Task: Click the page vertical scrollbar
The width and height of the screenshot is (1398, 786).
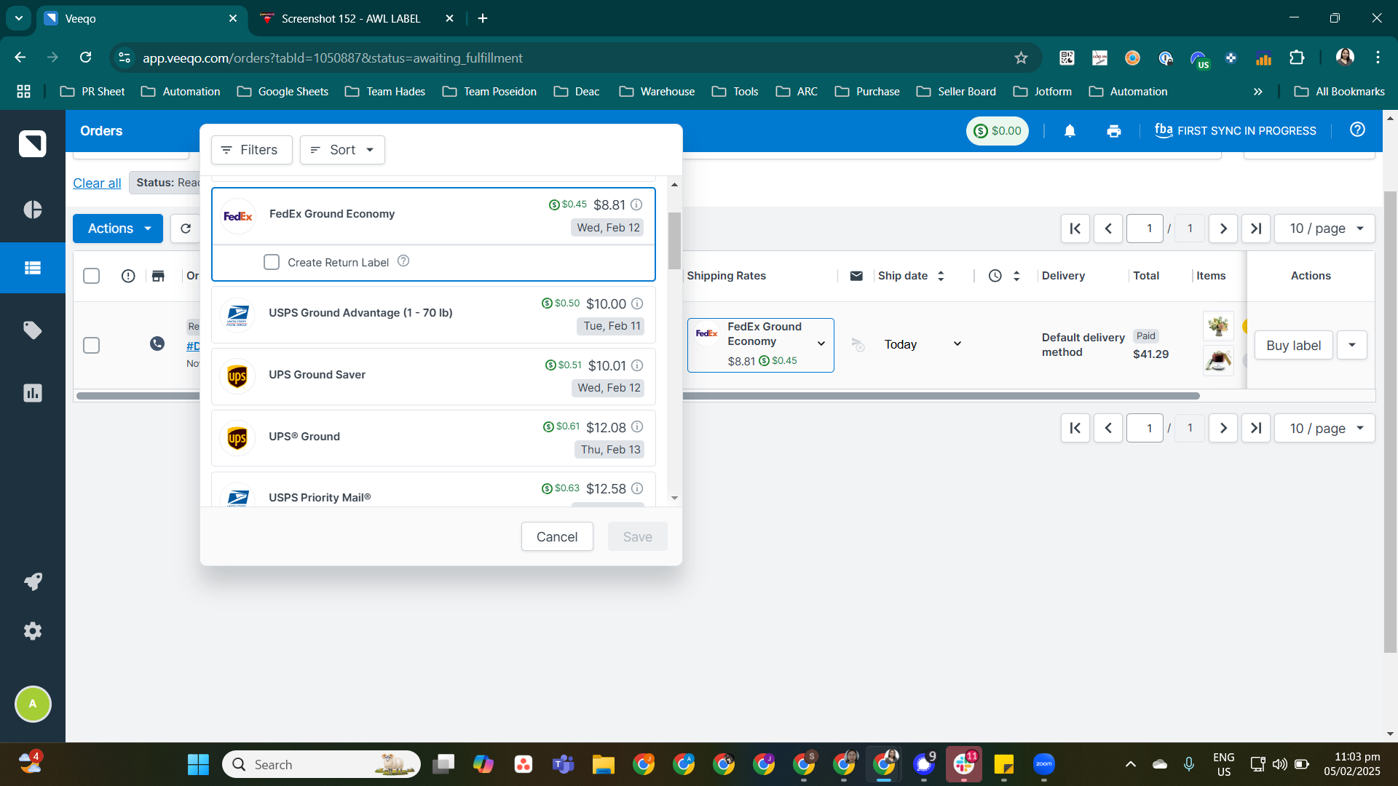Action: click(1390, 422)
